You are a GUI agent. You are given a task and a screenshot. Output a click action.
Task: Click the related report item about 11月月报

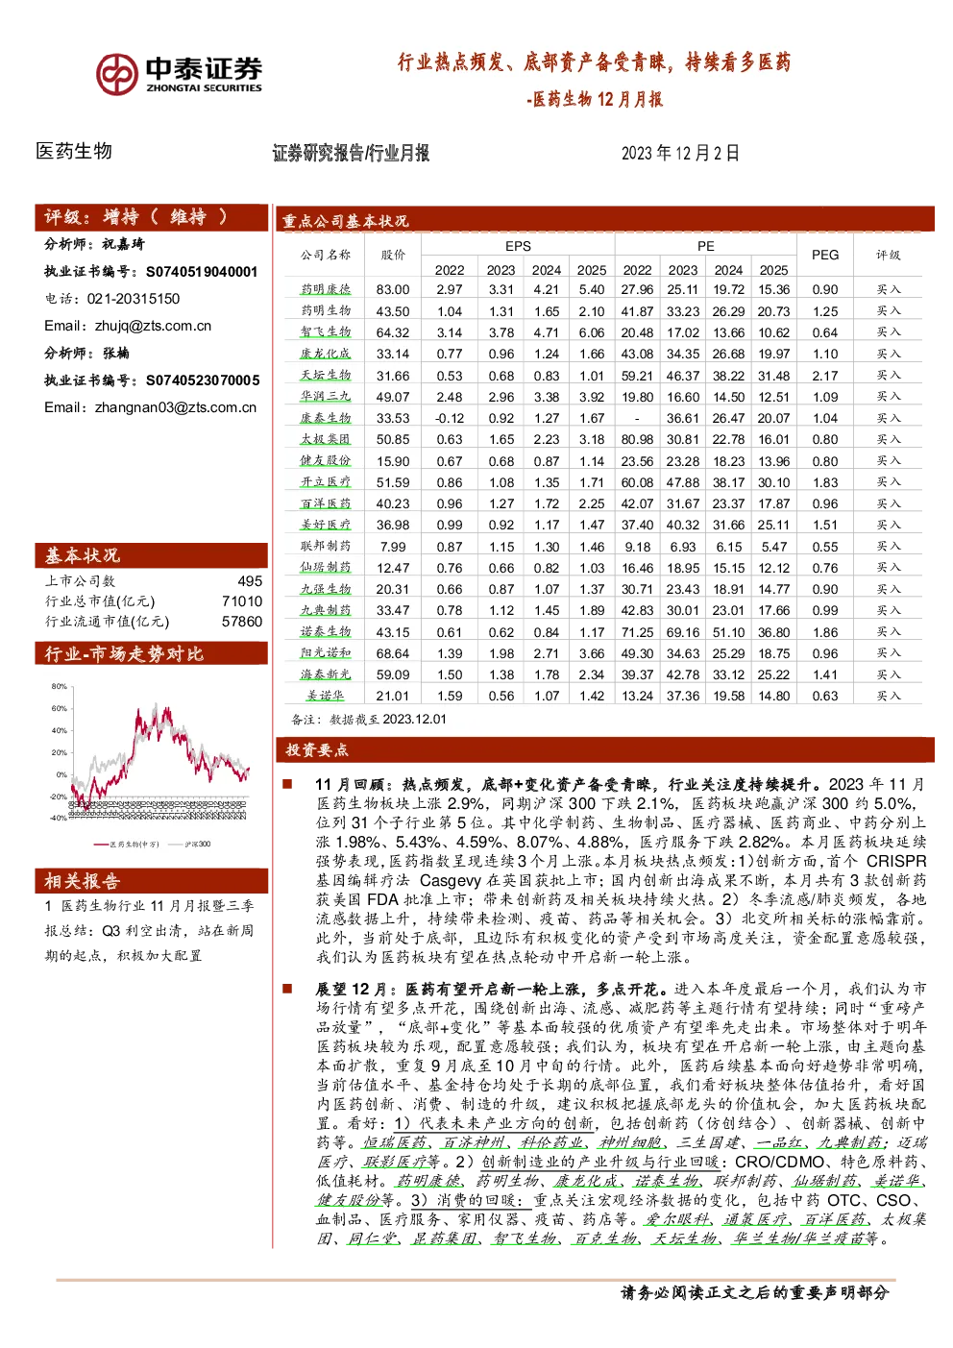click(150, 930)
